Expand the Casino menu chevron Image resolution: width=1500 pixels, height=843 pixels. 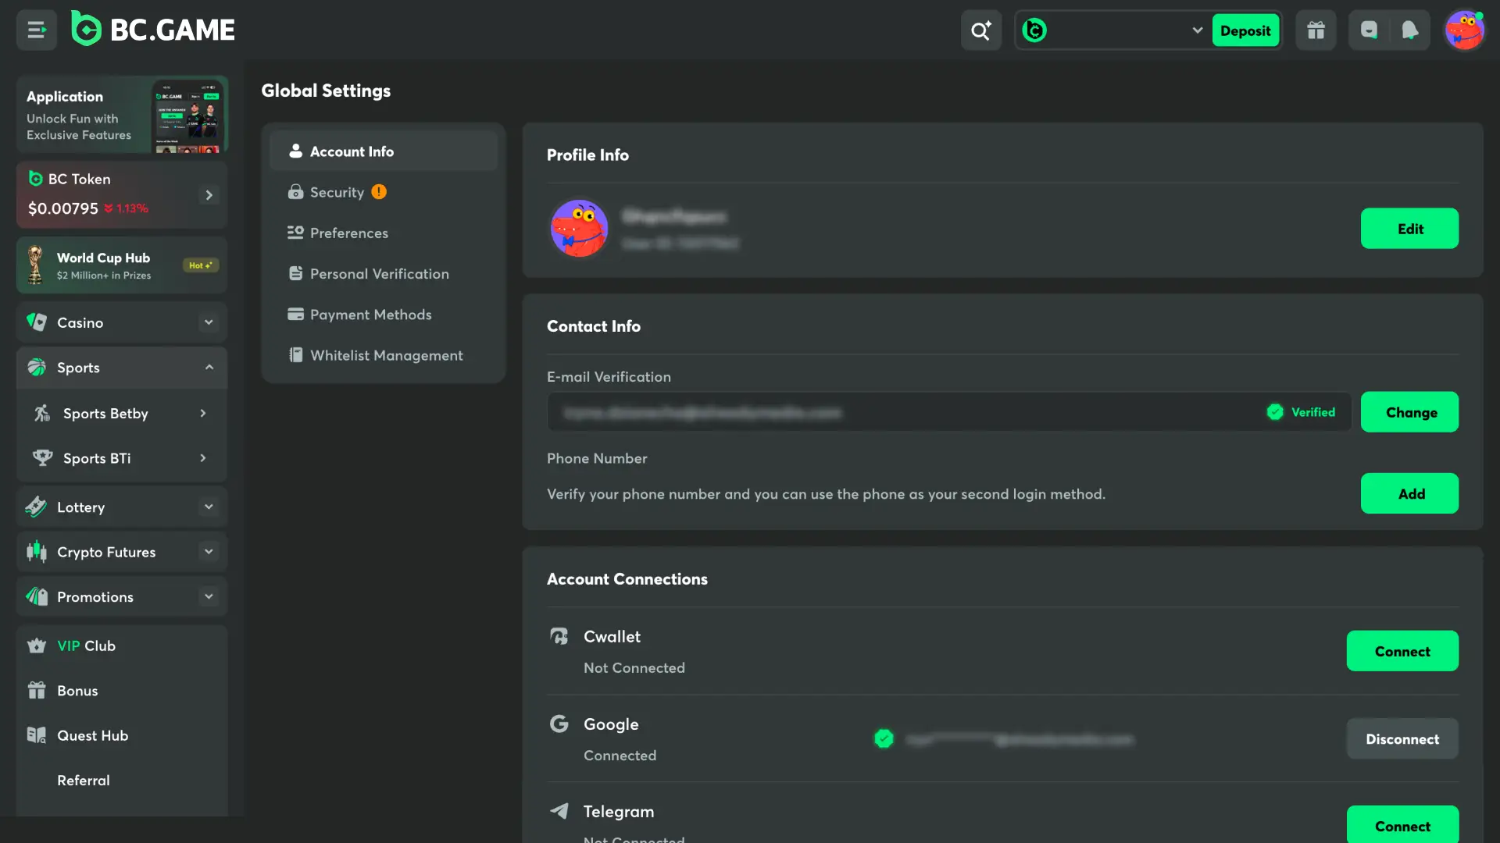click(209, 322)
